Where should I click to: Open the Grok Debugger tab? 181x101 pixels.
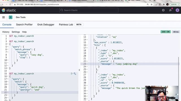click(46, 24)
